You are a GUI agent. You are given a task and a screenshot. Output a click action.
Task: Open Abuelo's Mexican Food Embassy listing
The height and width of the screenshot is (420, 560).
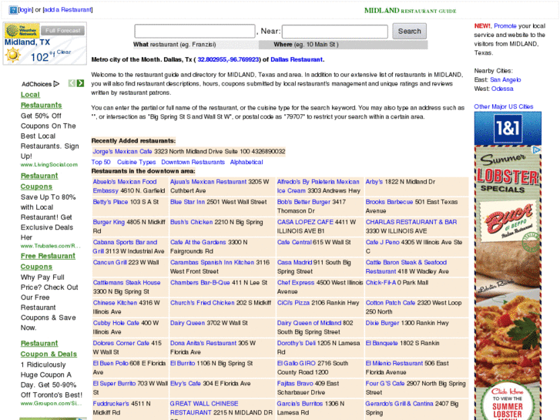[125, 186]
